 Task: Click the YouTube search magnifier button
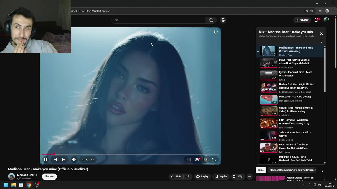pos(211,20)
